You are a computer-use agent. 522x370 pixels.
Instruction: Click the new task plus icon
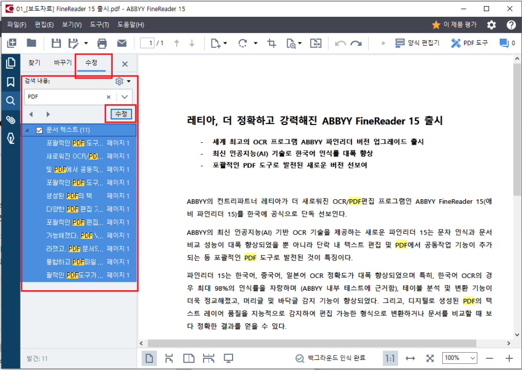coord(12,43)
